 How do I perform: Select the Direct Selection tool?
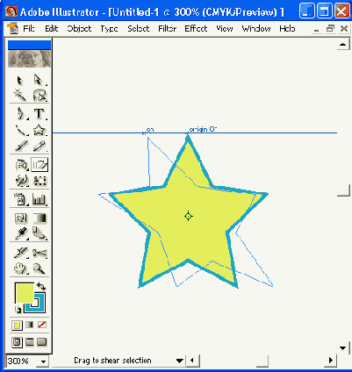point(39,80)
